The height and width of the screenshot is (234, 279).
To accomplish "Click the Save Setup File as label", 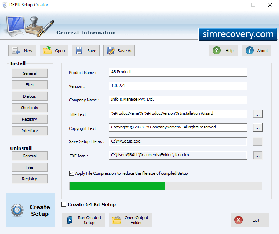I will coord(87,141).
